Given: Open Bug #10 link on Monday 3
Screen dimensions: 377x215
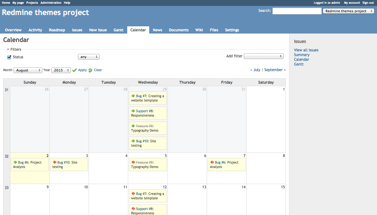Looking at the screenshot, I should point(64,162).
